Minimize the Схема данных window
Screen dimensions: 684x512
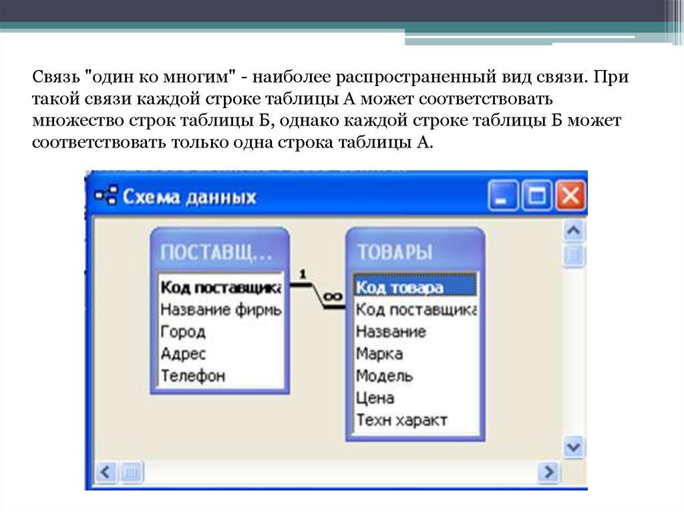coord(502,198)
